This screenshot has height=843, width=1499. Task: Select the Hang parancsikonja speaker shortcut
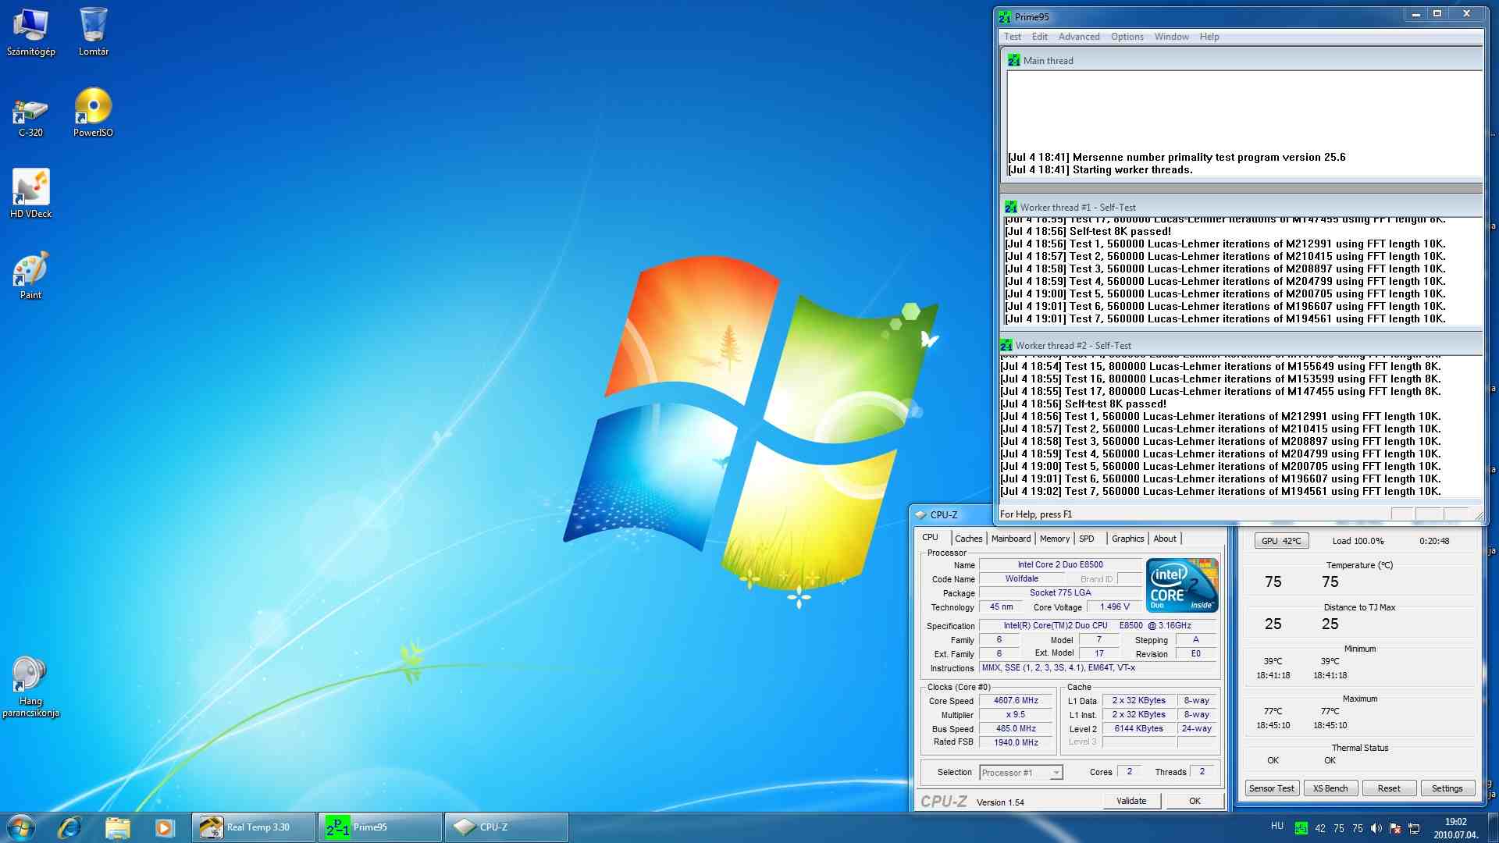(x=30, y=685)
